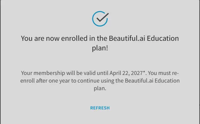Click "You are" at the heading start
The image size is (200, 124).
33,38
